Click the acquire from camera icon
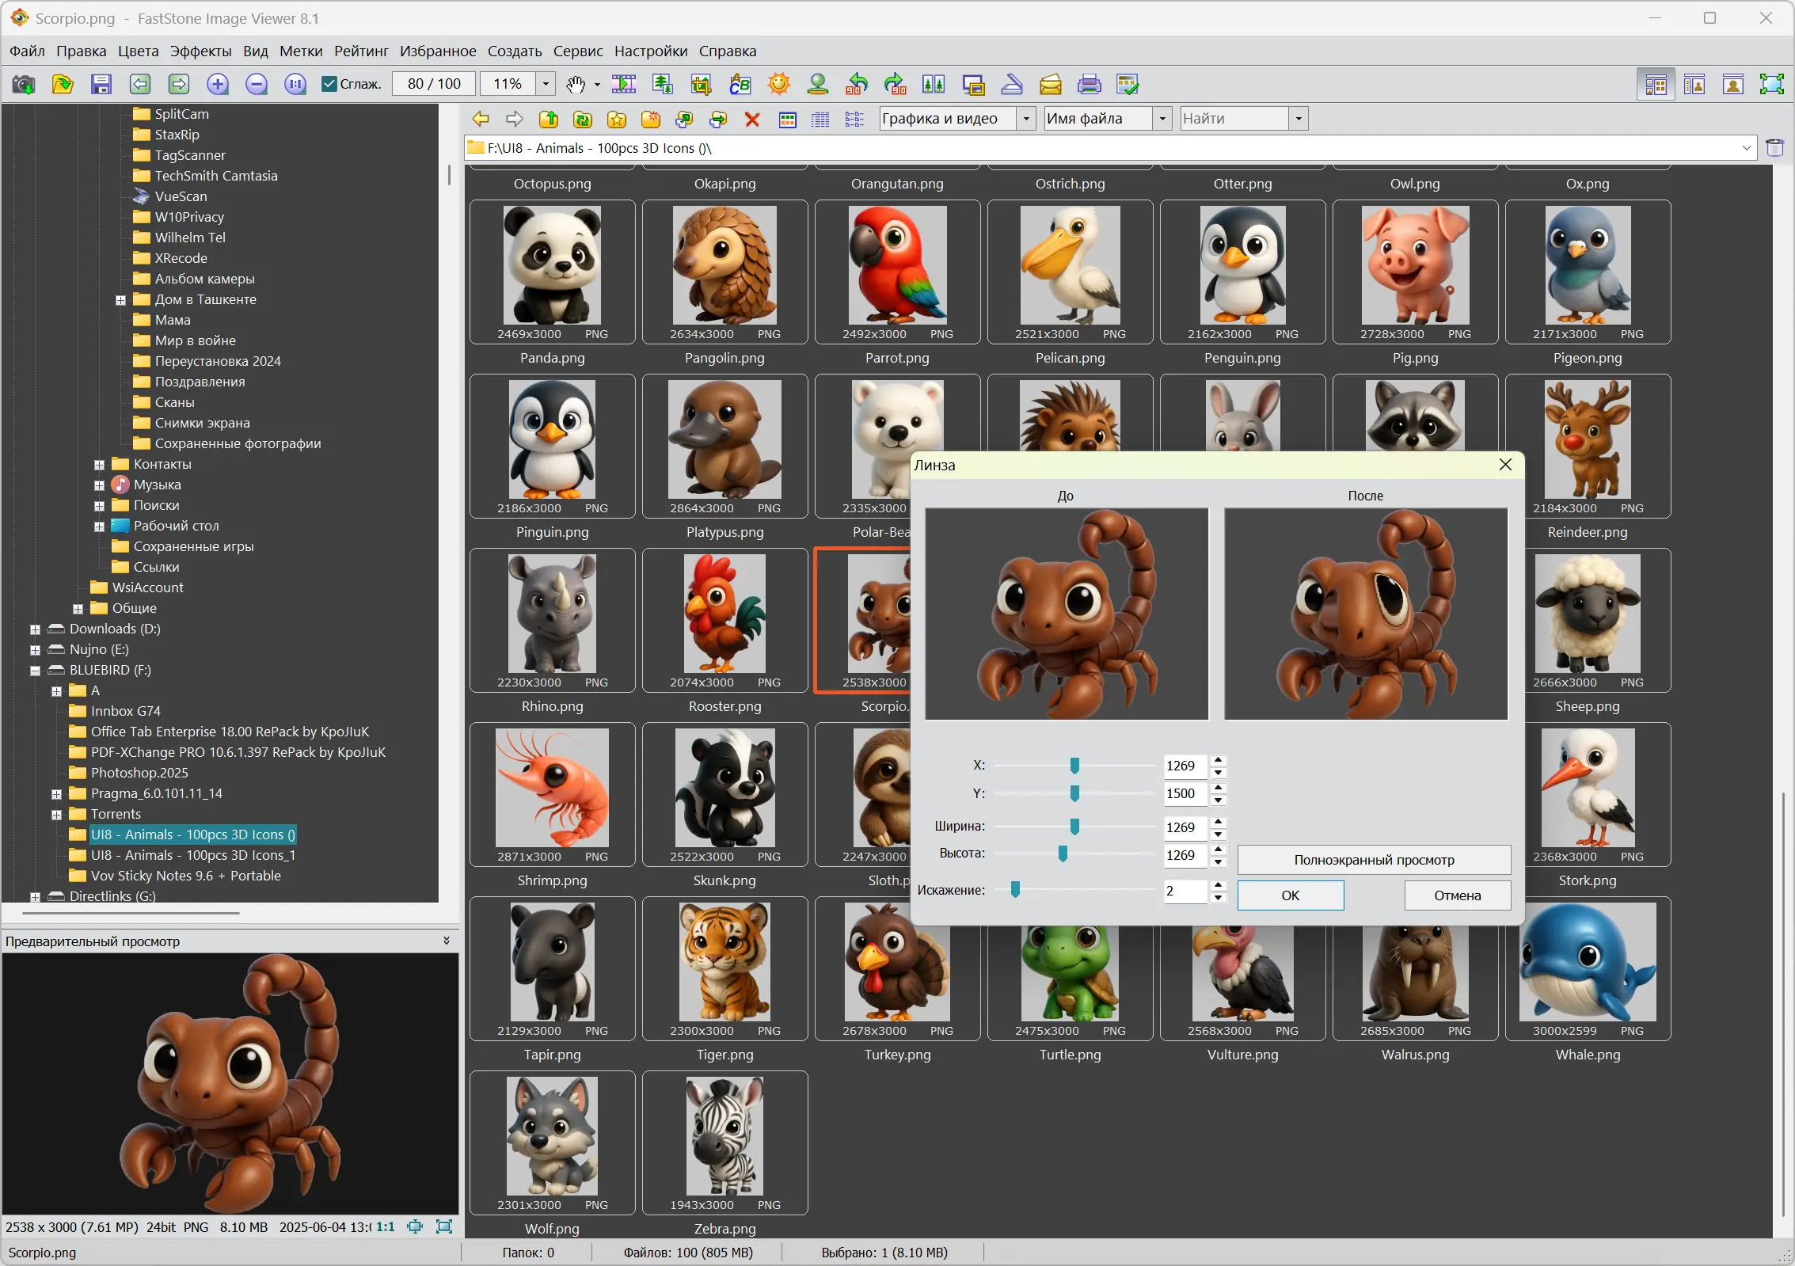The image size is (1795, 1266). (24, 84)
